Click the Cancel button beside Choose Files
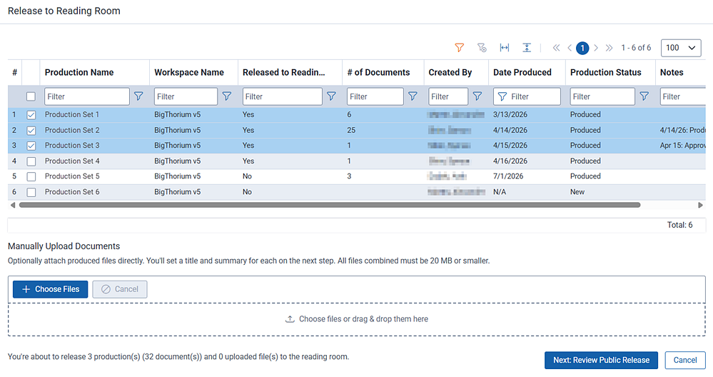Image resolution: width=713 pixels, height=377 pixels. [x=120, y=289]
